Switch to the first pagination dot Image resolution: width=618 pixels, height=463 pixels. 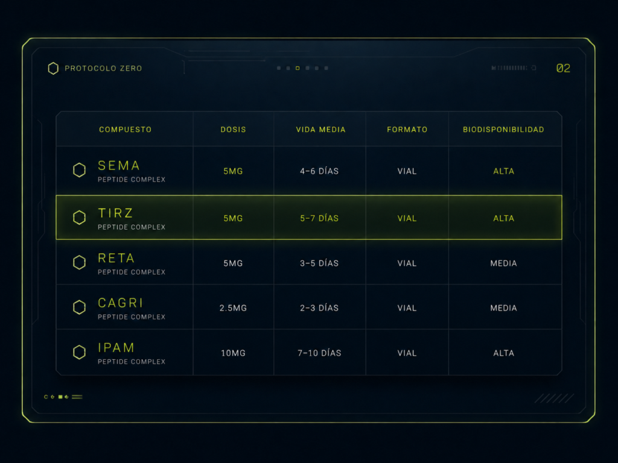click(279, 68)
